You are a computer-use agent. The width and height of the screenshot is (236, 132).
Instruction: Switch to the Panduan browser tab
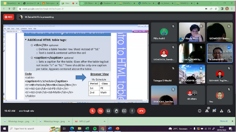[109, 3]
